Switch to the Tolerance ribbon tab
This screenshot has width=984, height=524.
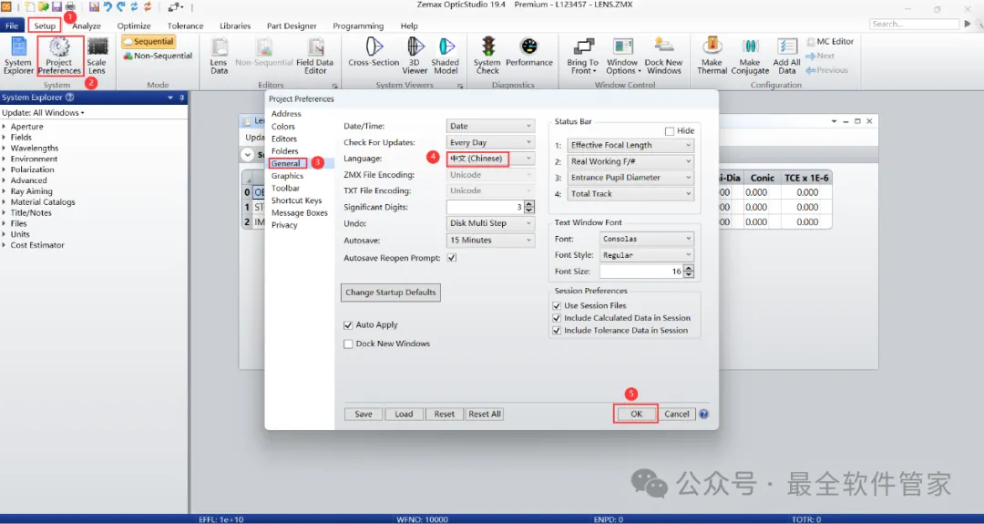[185, 26]
